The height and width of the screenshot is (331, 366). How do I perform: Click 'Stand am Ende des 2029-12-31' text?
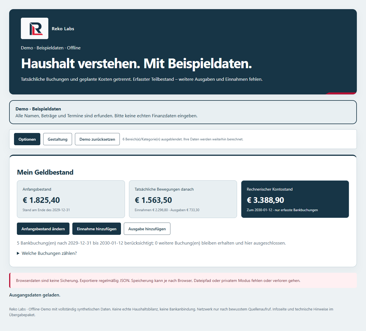point(46,210)
